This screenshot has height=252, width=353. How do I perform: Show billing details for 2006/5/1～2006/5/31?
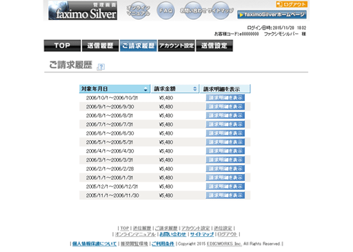[225, 142]
